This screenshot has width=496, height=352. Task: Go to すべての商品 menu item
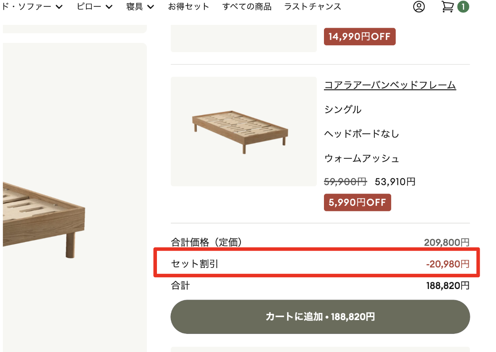click(x=247, y=6)
